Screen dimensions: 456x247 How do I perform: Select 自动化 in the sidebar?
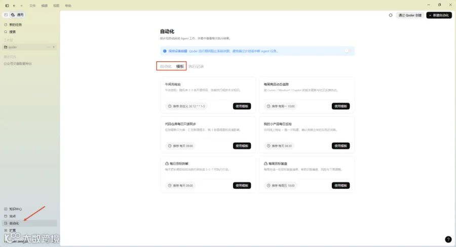point(29,223)
